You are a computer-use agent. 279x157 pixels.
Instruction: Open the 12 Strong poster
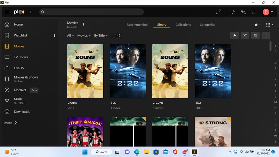pos(213,132)
